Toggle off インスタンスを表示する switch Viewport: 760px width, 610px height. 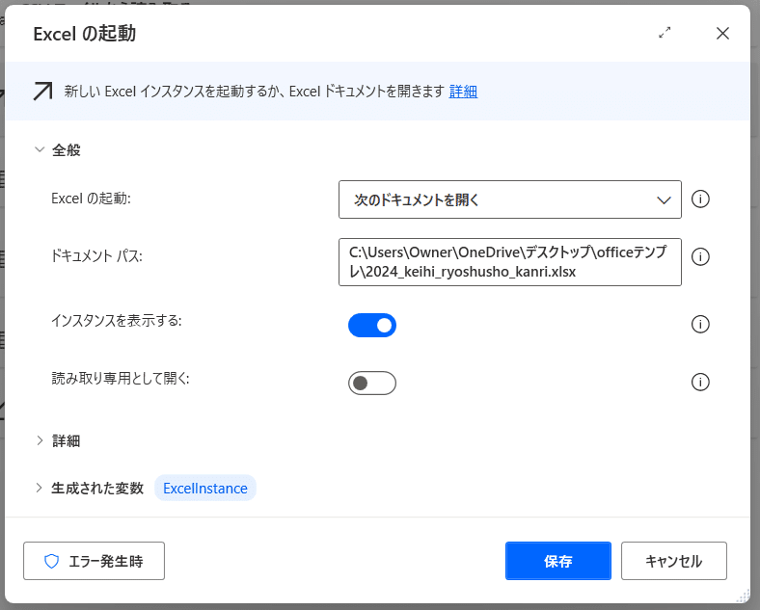(371, 326)
